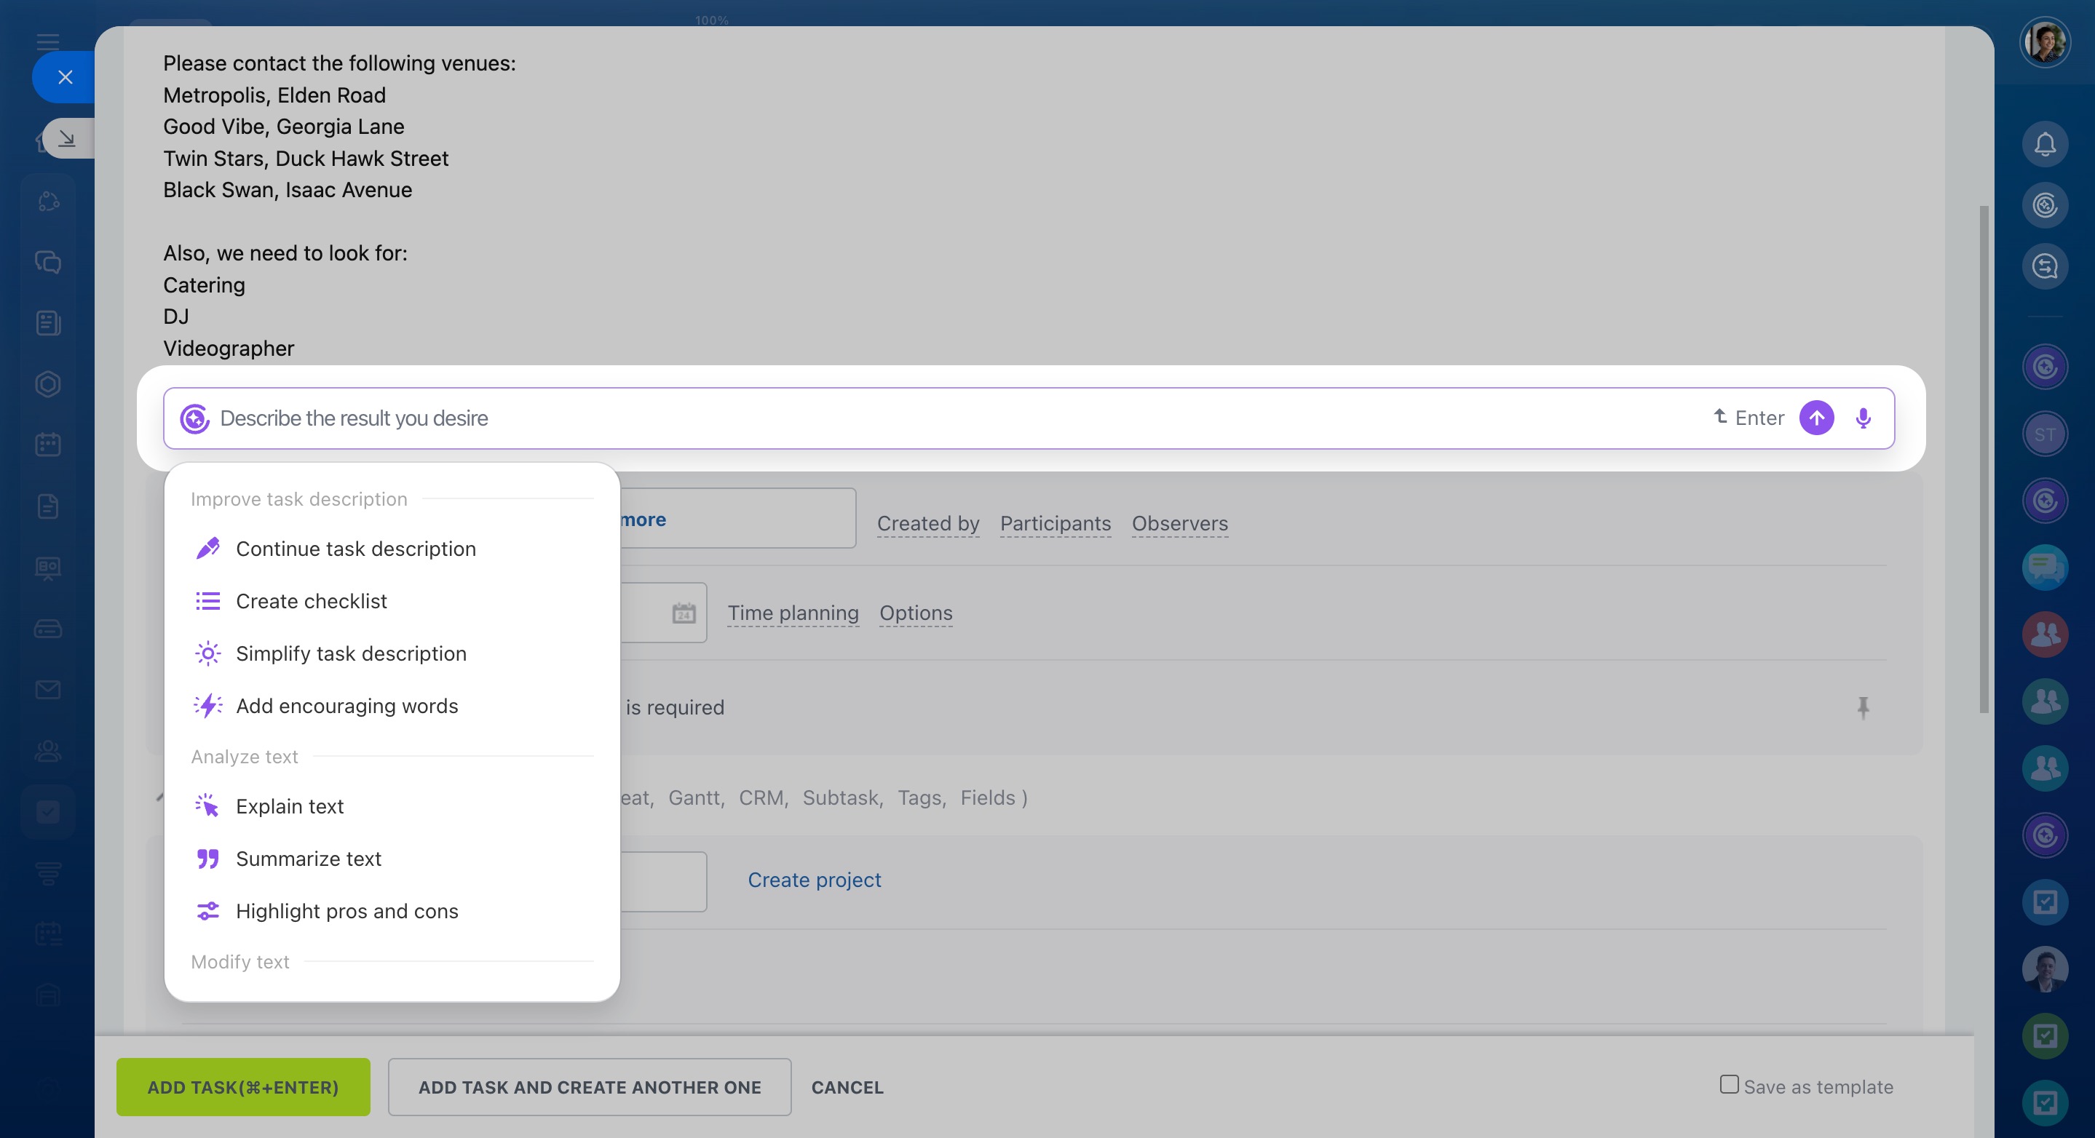Click the CoPilot icon in prompt field
Image resolution: width=2095 pixels, height=1138 pixels.
(x=194, y=418)
